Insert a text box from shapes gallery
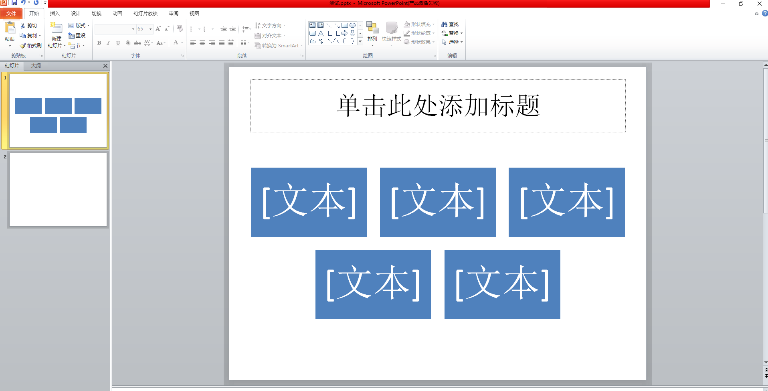Screen dimensions: 768x391 click(x=313, y=25)
